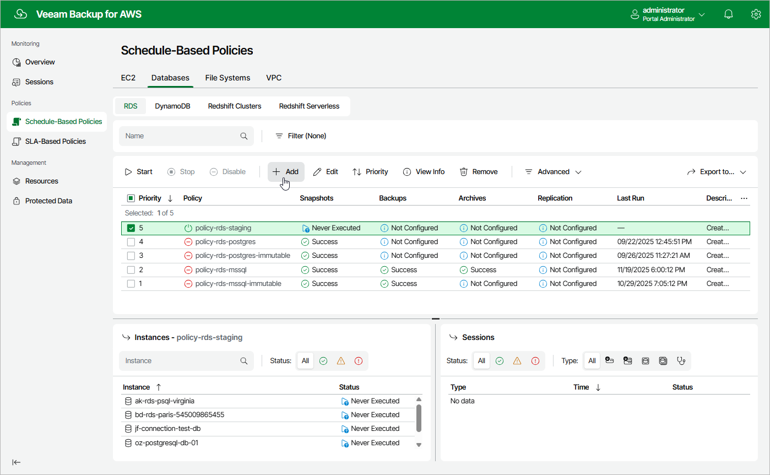This screenshot has width=770, height=475.
Task: Filter instances by the warning status icon
Action: click(x=341, y=361)
